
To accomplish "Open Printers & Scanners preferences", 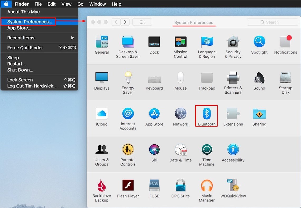I will 233,83.
